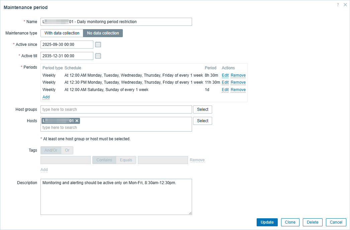Click into the Description text area
Screen dimensions: 350x230
point(116,197)
